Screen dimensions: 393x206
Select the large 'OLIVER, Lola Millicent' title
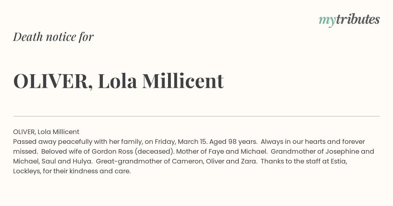pos(118,81)
